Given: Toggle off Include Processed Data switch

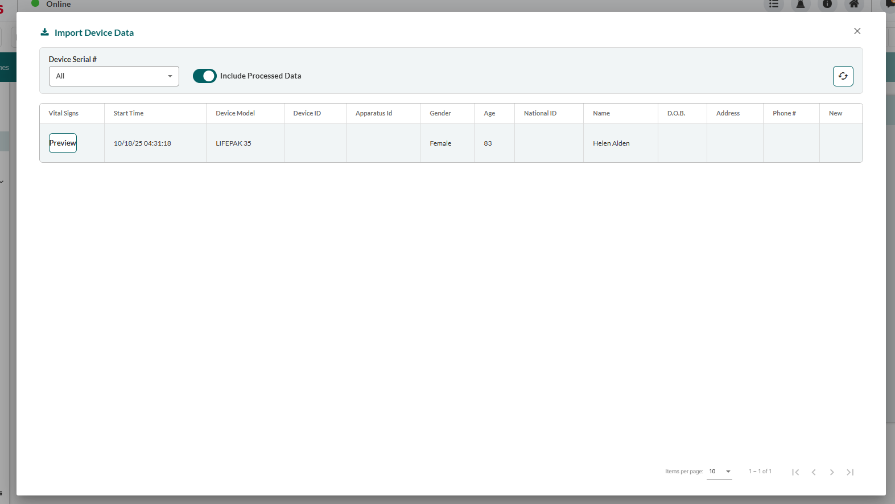Looking at the screenshot, I should click(204, 76).
